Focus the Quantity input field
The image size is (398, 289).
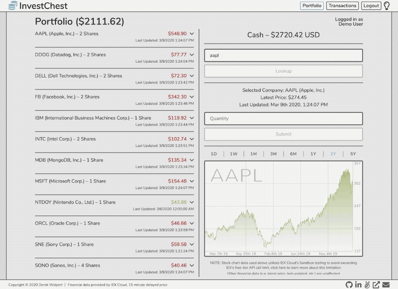283,118
